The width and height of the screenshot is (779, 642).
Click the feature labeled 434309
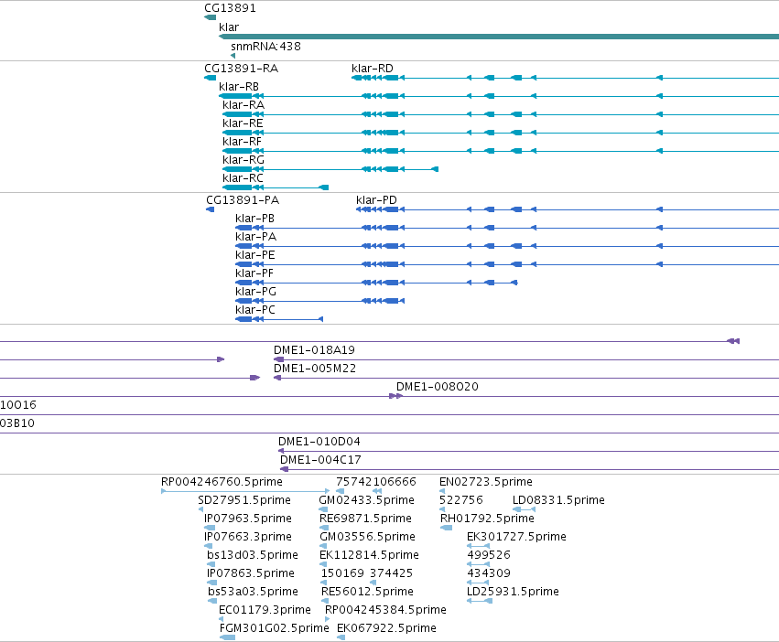[x=489, y=574]
